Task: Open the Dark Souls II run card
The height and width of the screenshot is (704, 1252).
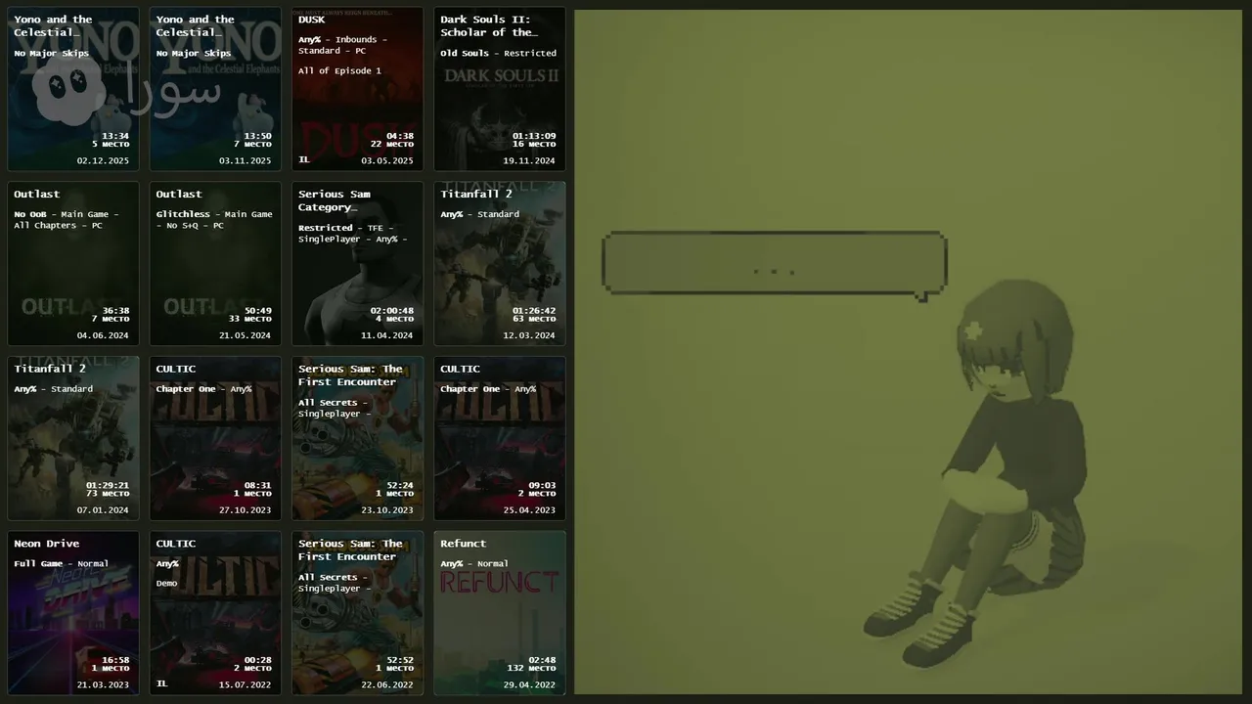Action: 500,89
